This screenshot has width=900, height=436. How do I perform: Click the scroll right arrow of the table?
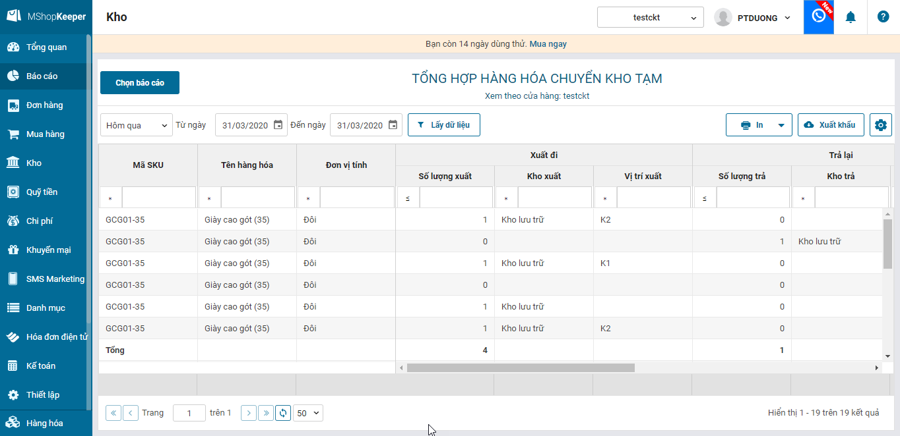[877, 368]
